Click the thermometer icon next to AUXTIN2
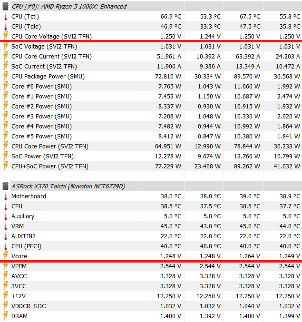The image size is (302, 322). (x=6, y=236)
